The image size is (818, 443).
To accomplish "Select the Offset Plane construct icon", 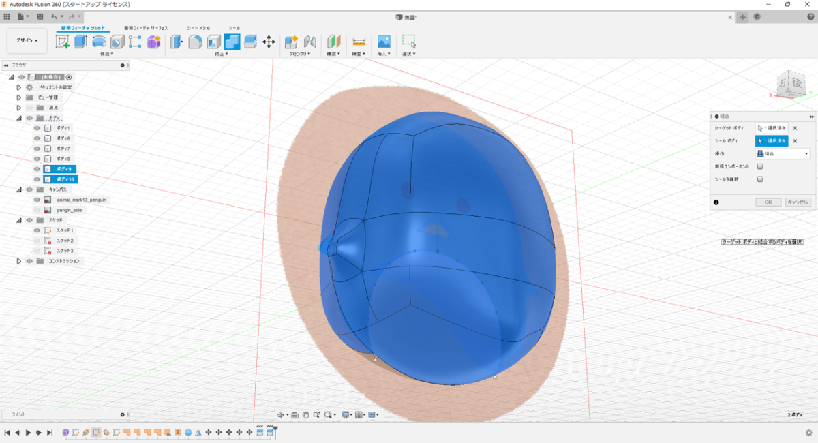I will click(x=333, y=42).
